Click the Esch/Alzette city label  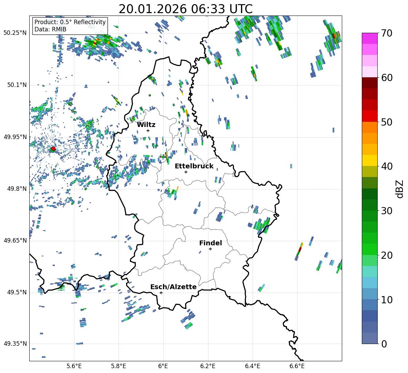(173, 287)
